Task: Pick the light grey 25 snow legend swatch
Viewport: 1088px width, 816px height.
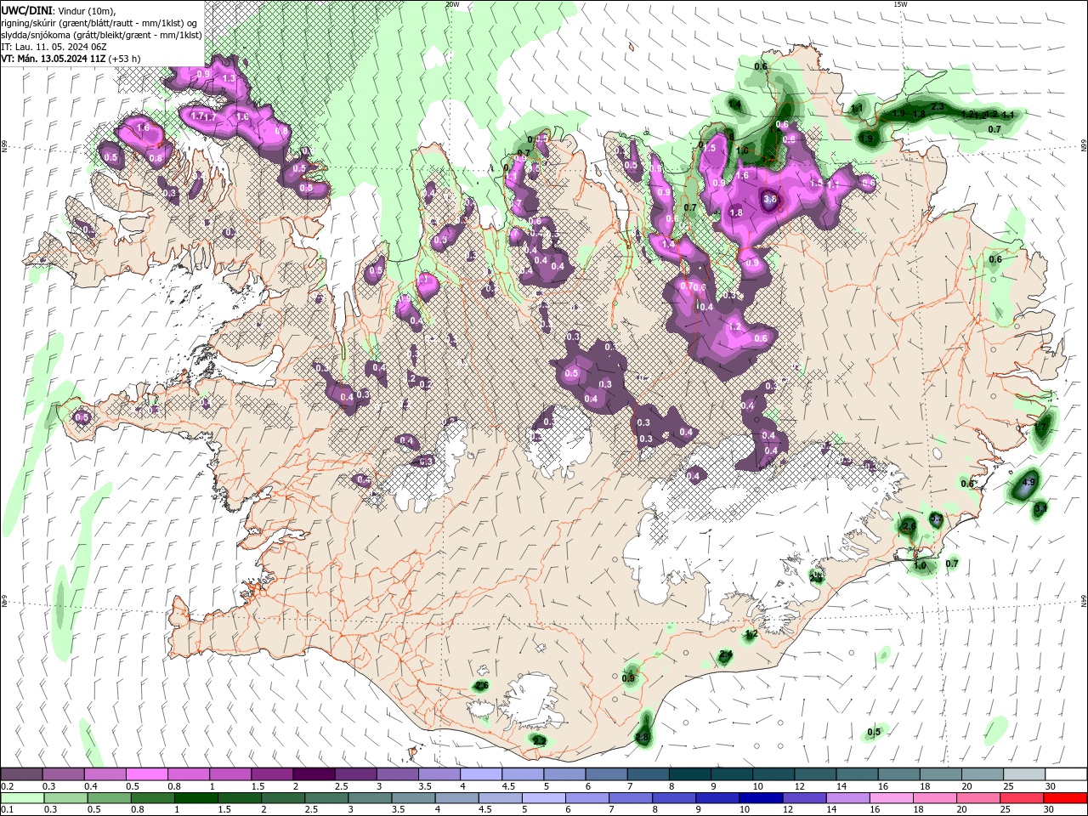Action: pos(1024,774)
